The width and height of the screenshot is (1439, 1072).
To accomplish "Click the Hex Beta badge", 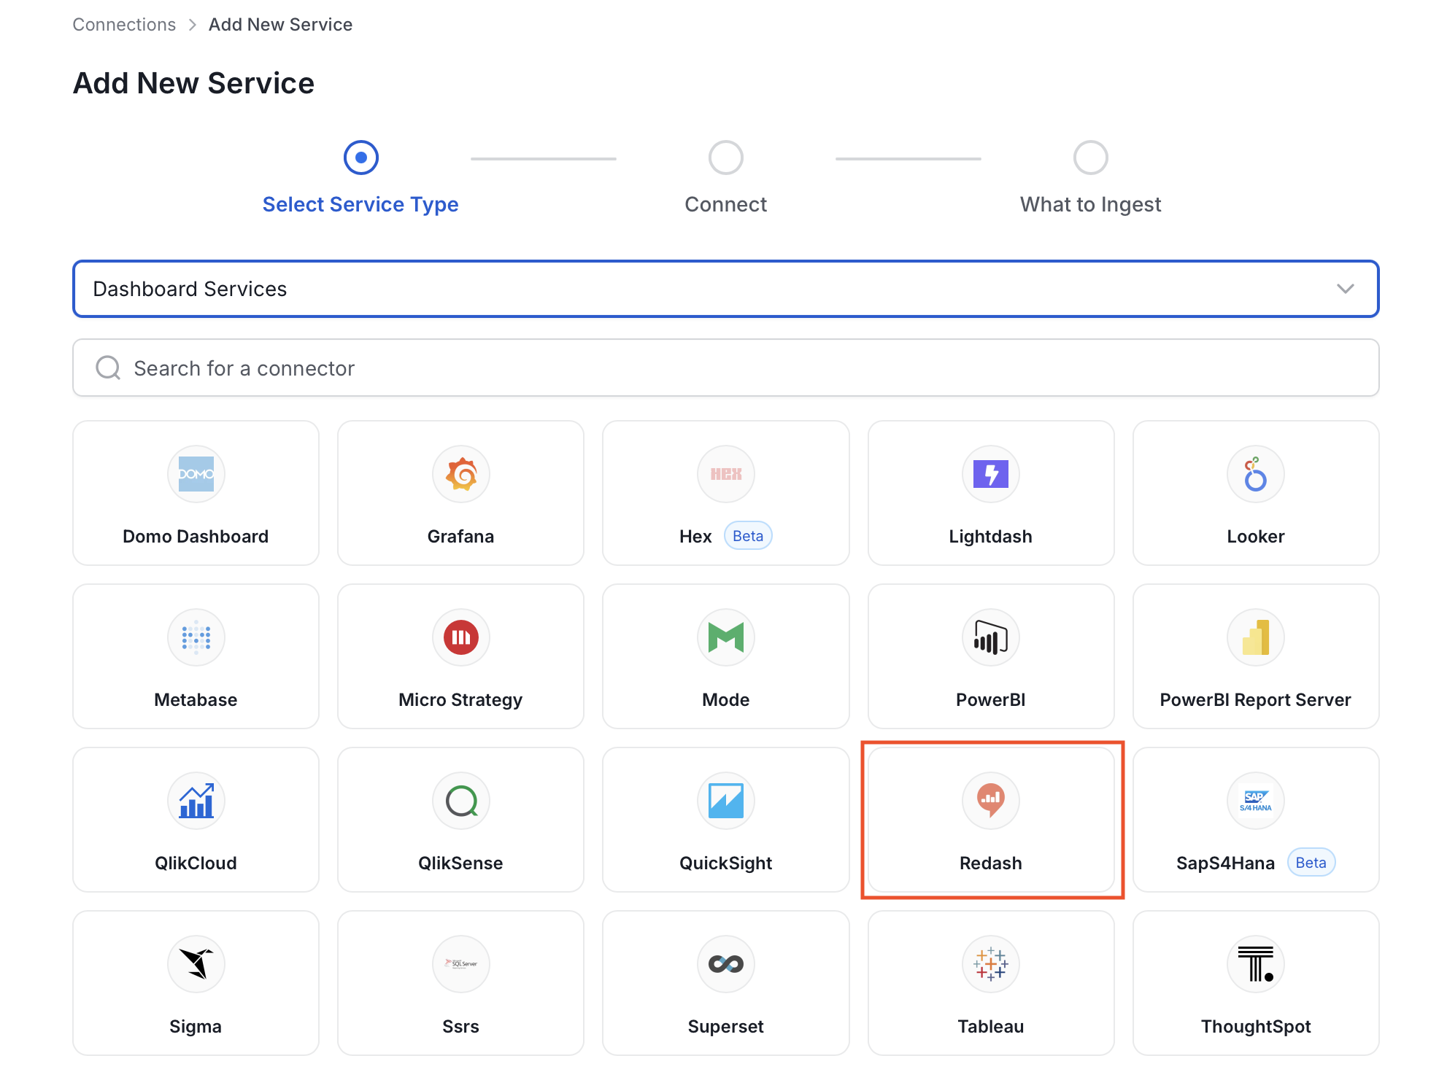I will 748,536.
